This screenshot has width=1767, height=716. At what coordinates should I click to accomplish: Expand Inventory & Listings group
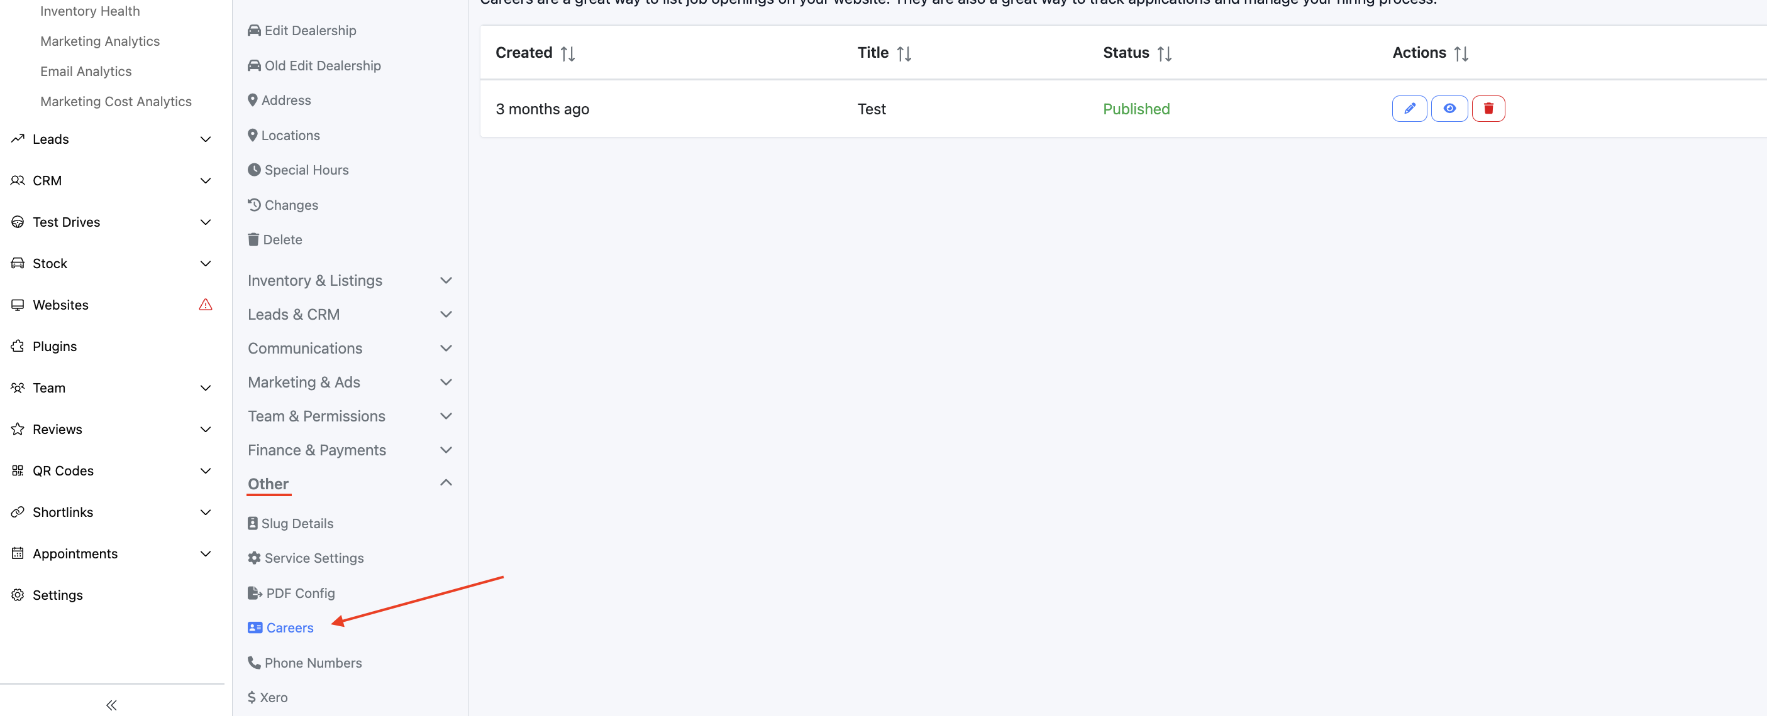tap(446, 280)
